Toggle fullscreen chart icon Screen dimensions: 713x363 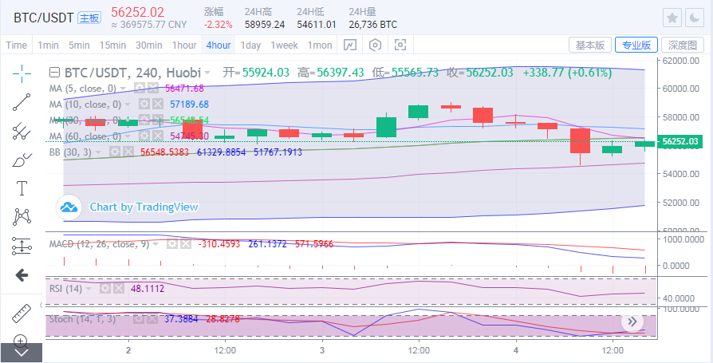pyautogui.click(x=400, y=45)
